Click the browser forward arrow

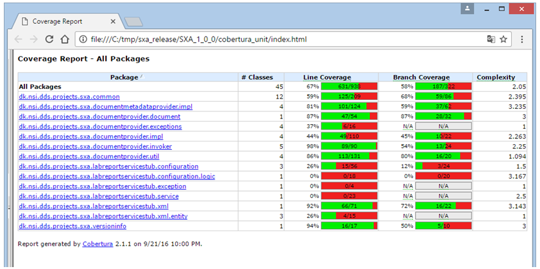pos(33,39)
